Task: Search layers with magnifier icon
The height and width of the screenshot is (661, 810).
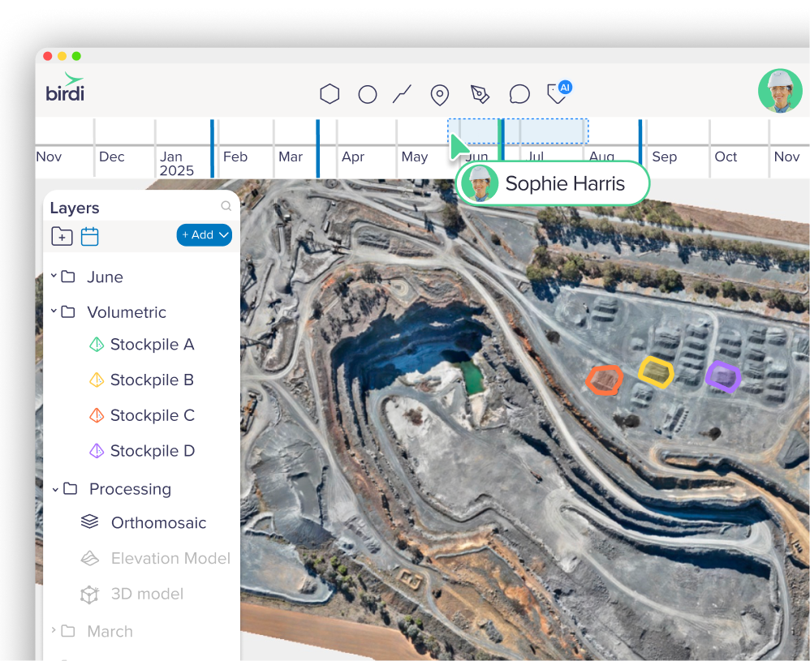Action: click(226, 206)
